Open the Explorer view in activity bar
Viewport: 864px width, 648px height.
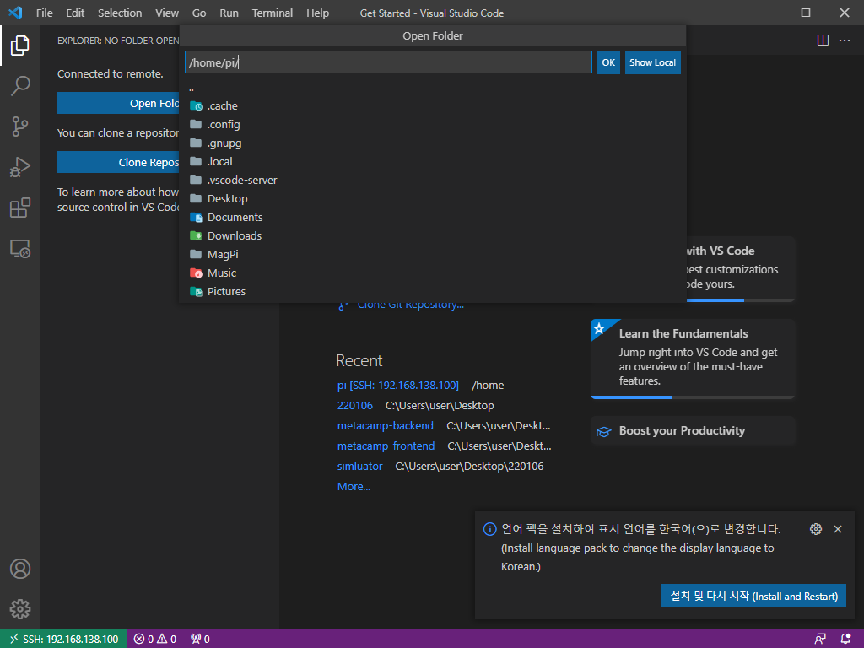20,46
